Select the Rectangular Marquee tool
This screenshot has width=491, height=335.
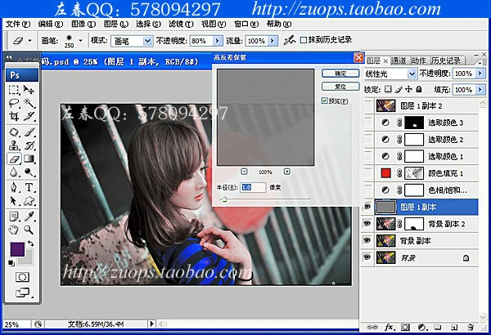coord(13,90)
